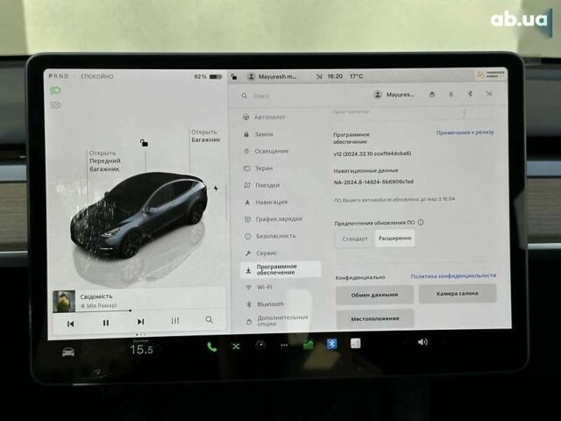The image size is (561, 421).
Task: Open Политика конфиденциальности link
Action: 453,275
